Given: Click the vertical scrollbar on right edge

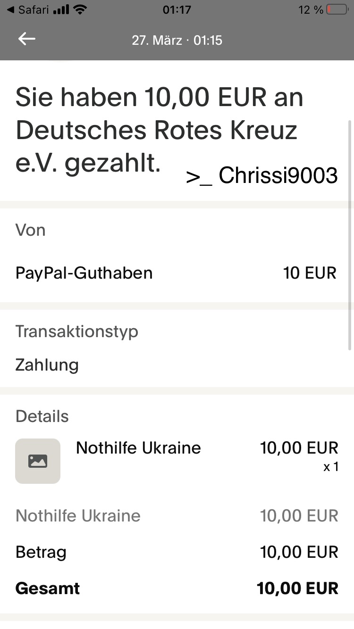Looking at the screenshot, I should (350, 236).
